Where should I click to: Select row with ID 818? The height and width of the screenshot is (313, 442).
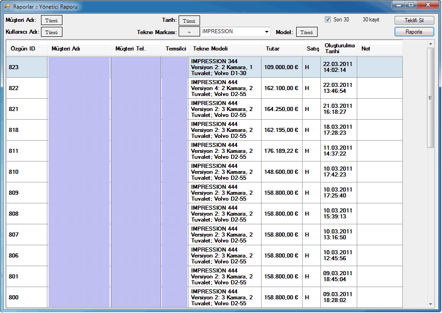tap(205, 130)
